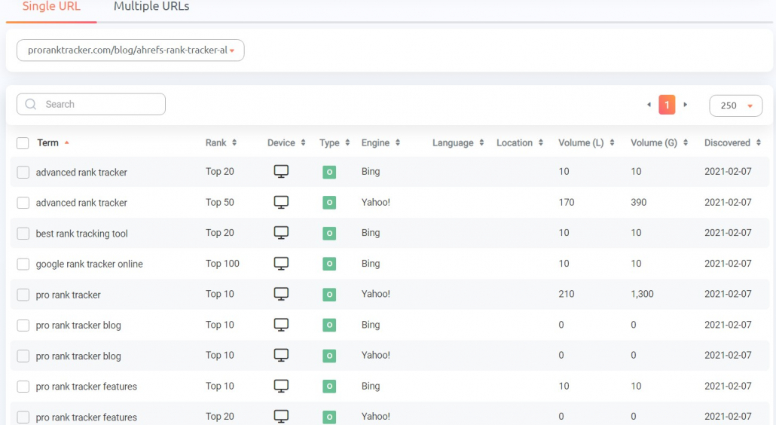Click 'Top 100' rank value
Screen dimensions: 776x425
point(222,264)
